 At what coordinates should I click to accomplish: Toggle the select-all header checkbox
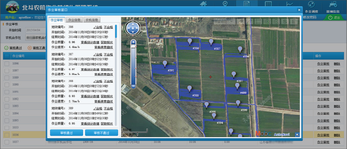[7, 56]
